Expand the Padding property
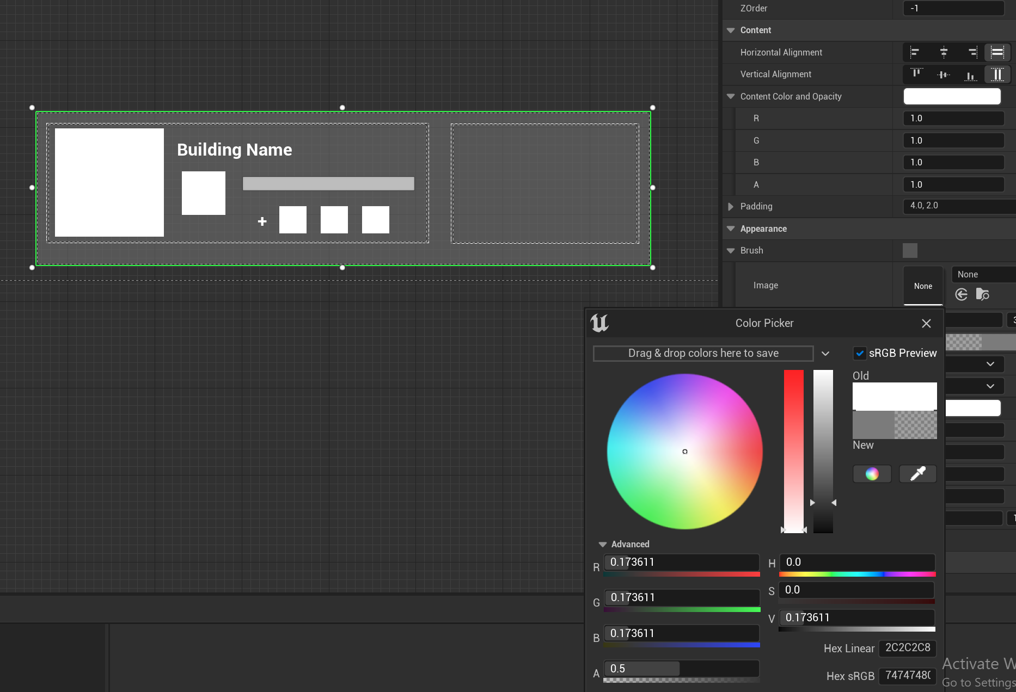This screenshot has width=1016, height=692. coord(731,206)
